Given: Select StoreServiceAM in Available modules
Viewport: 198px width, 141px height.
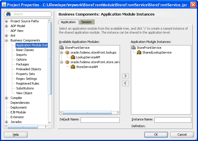Looking at the screenshot, I should pos(87,67).
